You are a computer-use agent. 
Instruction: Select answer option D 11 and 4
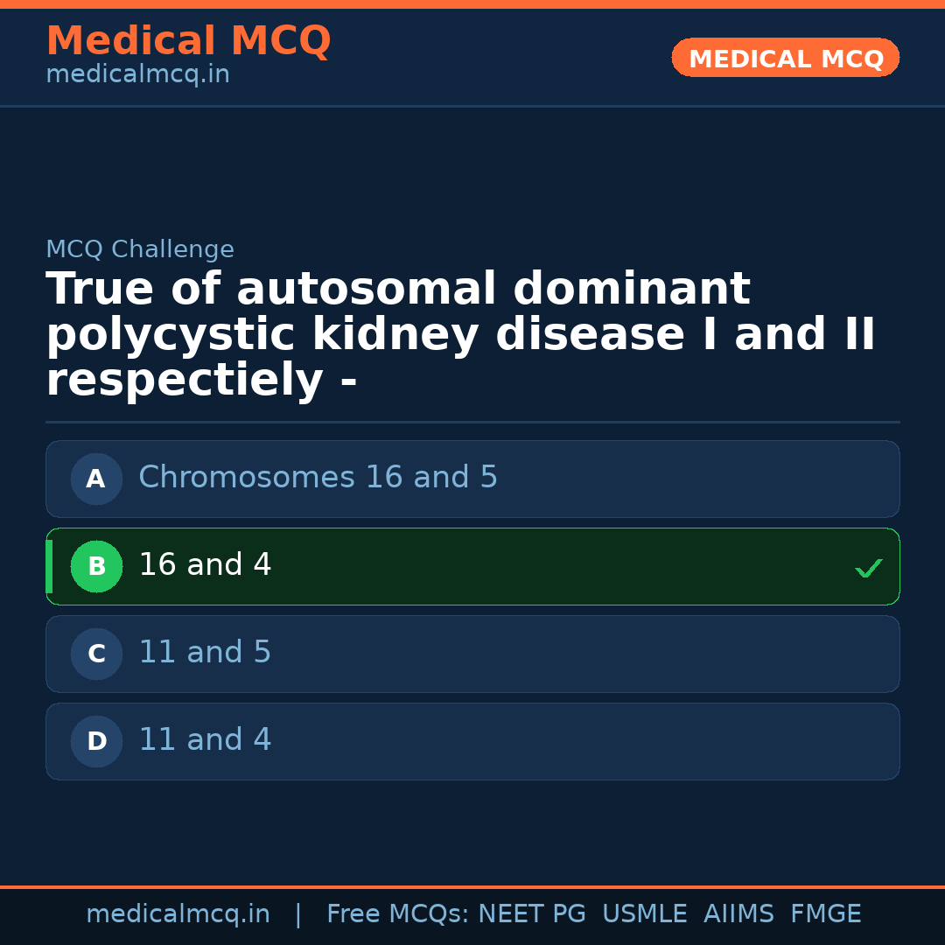coord(472,741)
